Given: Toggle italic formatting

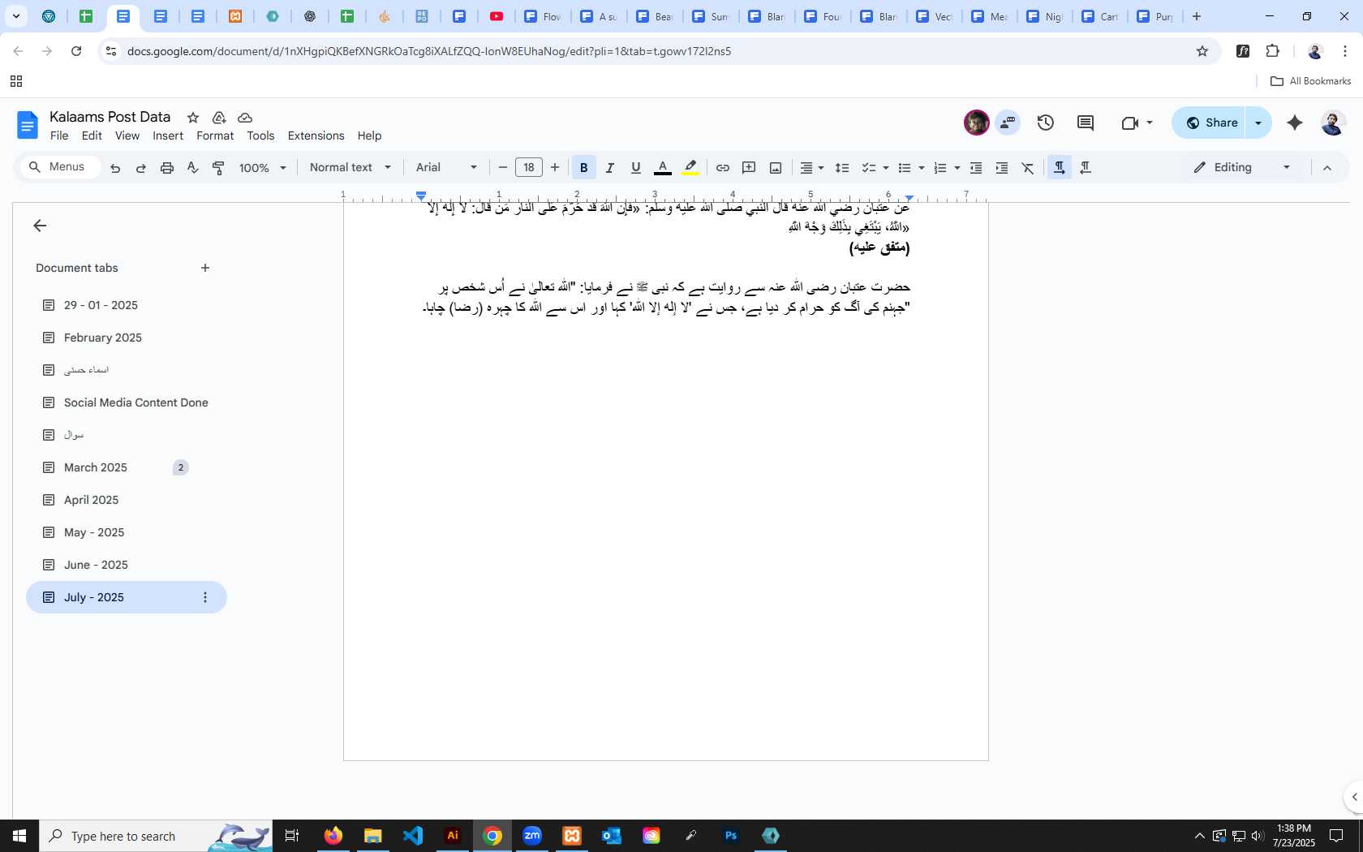Looking at the screenshot, I should click(x=610, y=168).
